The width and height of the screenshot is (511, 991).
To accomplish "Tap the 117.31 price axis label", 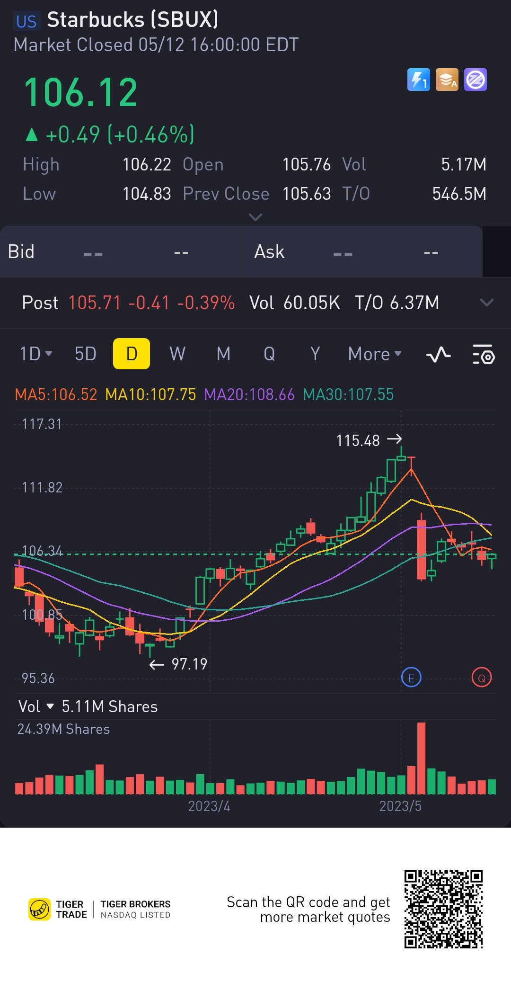I will point(42,424).
